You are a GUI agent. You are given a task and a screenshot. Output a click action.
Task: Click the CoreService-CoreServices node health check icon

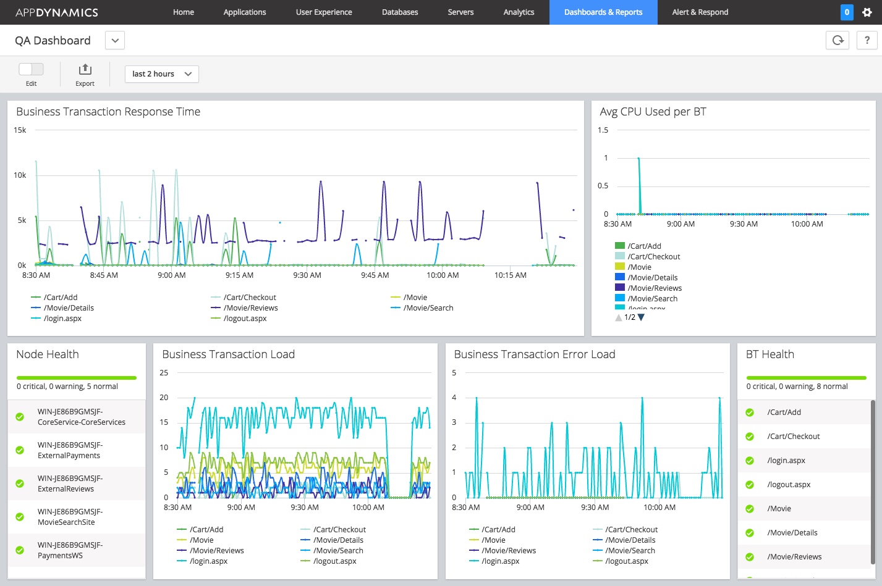click(20, 417)
